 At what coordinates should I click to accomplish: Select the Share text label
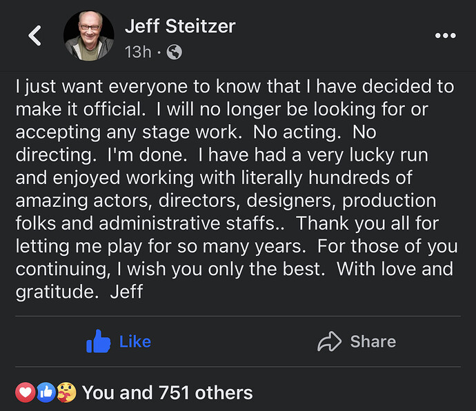coord(373,341)
